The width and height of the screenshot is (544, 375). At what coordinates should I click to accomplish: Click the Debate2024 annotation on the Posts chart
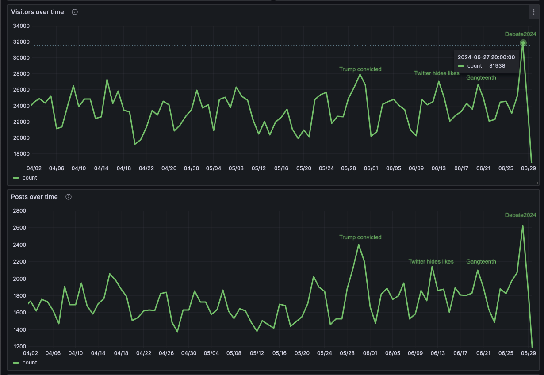click(520, 215)
